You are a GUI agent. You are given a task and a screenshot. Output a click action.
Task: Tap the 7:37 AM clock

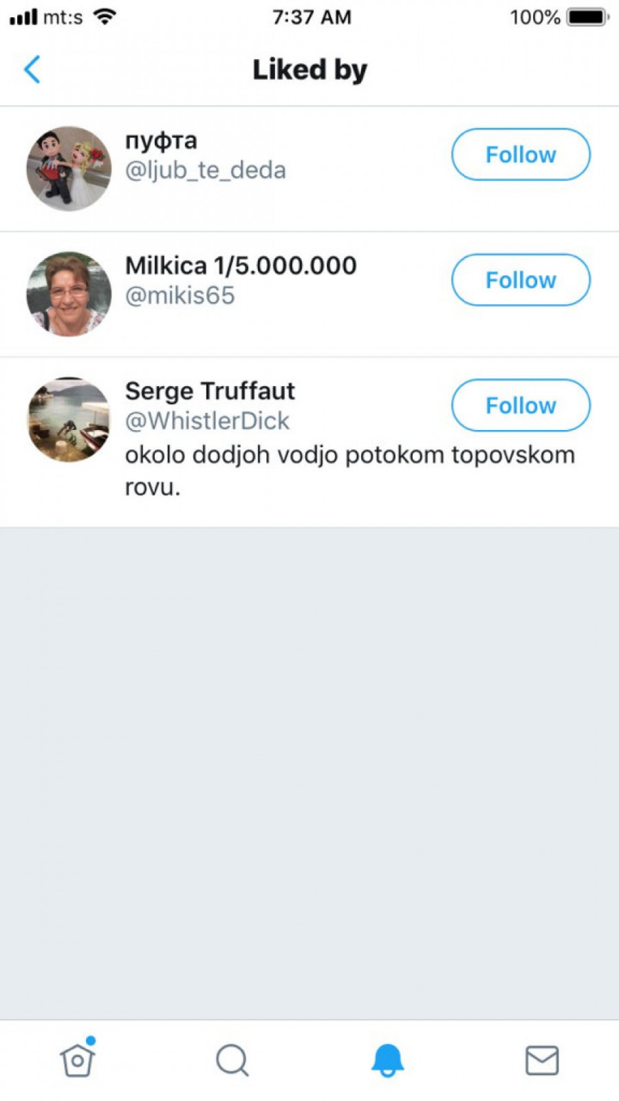tap(312, 17)
